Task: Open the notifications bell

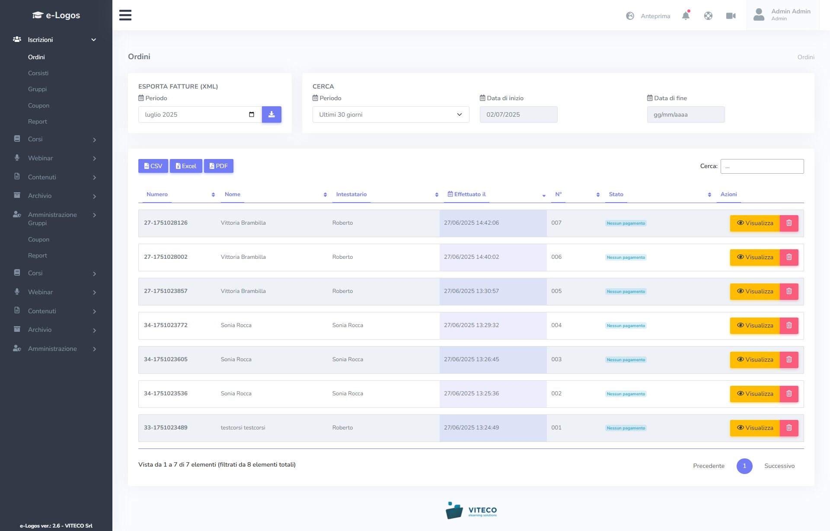Action: click(686, 16)
